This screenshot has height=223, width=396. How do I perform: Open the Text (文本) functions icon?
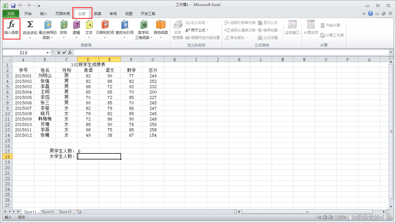pyautogui.click(x=89, y=25)
